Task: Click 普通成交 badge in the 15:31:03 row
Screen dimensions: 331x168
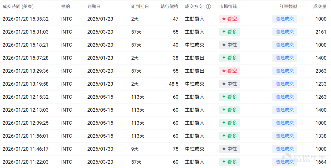Action: (x=285, y=32)
